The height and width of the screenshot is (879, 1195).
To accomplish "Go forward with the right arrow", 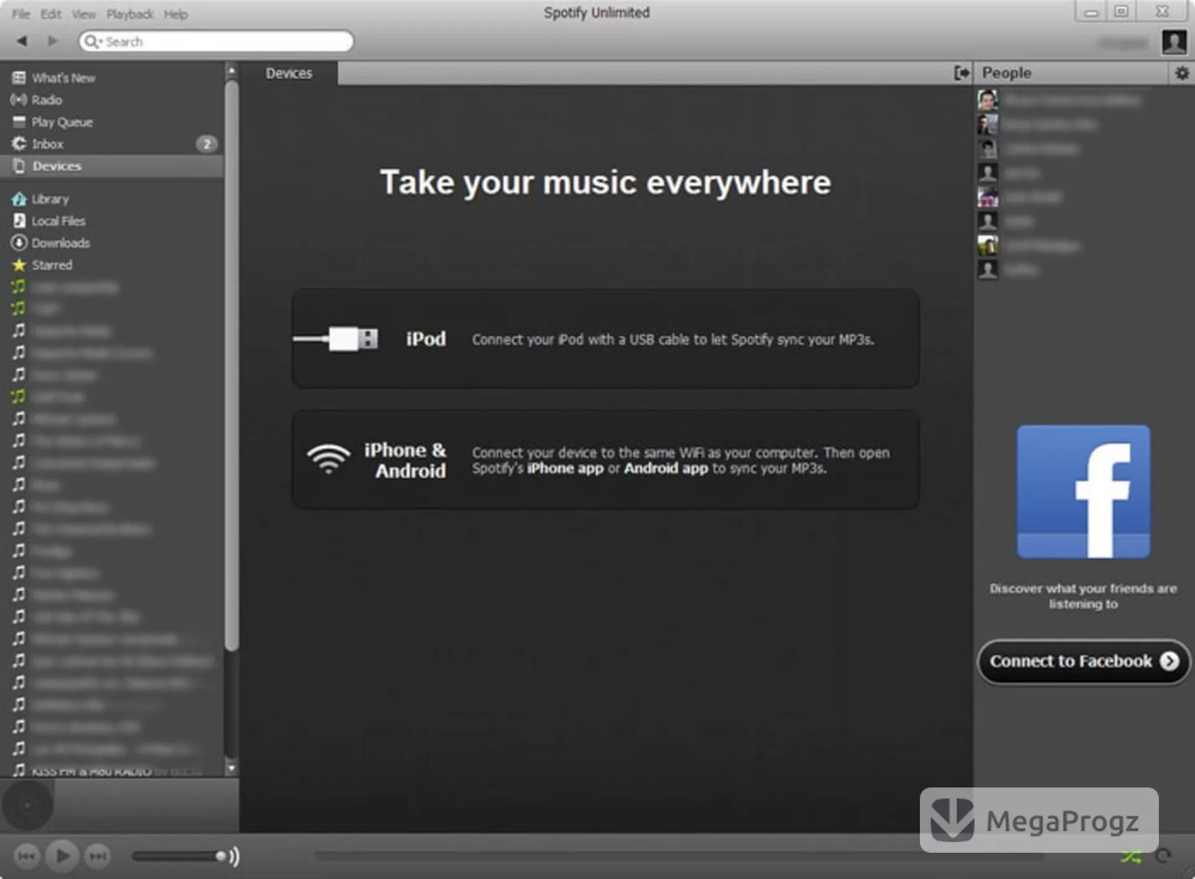I will pos(52,41).
